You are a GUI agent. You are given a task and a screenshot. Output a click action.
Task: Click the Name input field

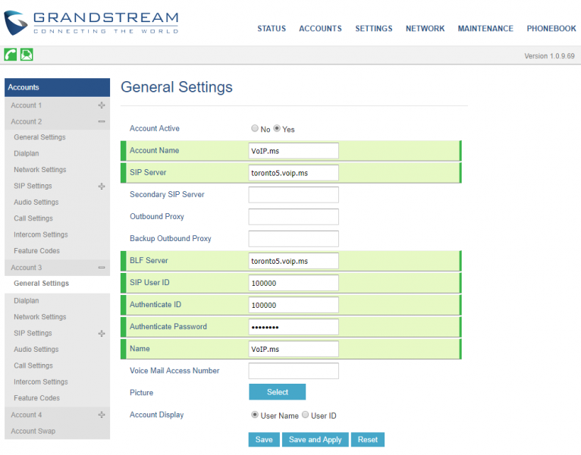[x=294, y=349]
